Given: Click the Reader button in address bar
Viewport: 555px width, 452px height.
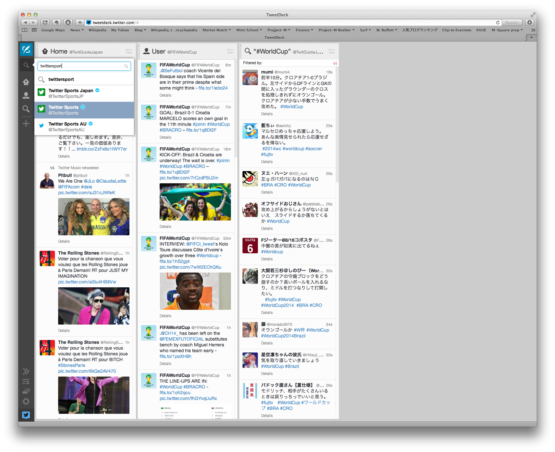Looking at the screenshot, I should point(512,22).
